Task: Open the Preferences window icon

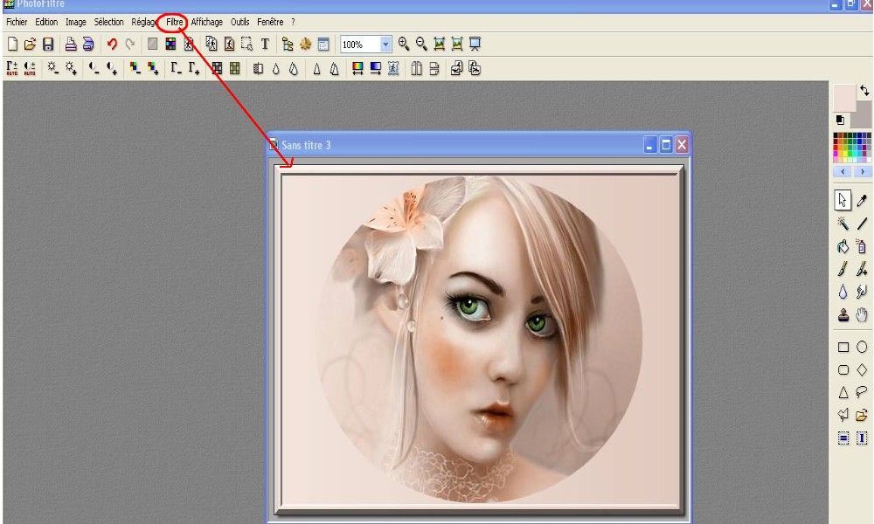Action: (323, 44)
